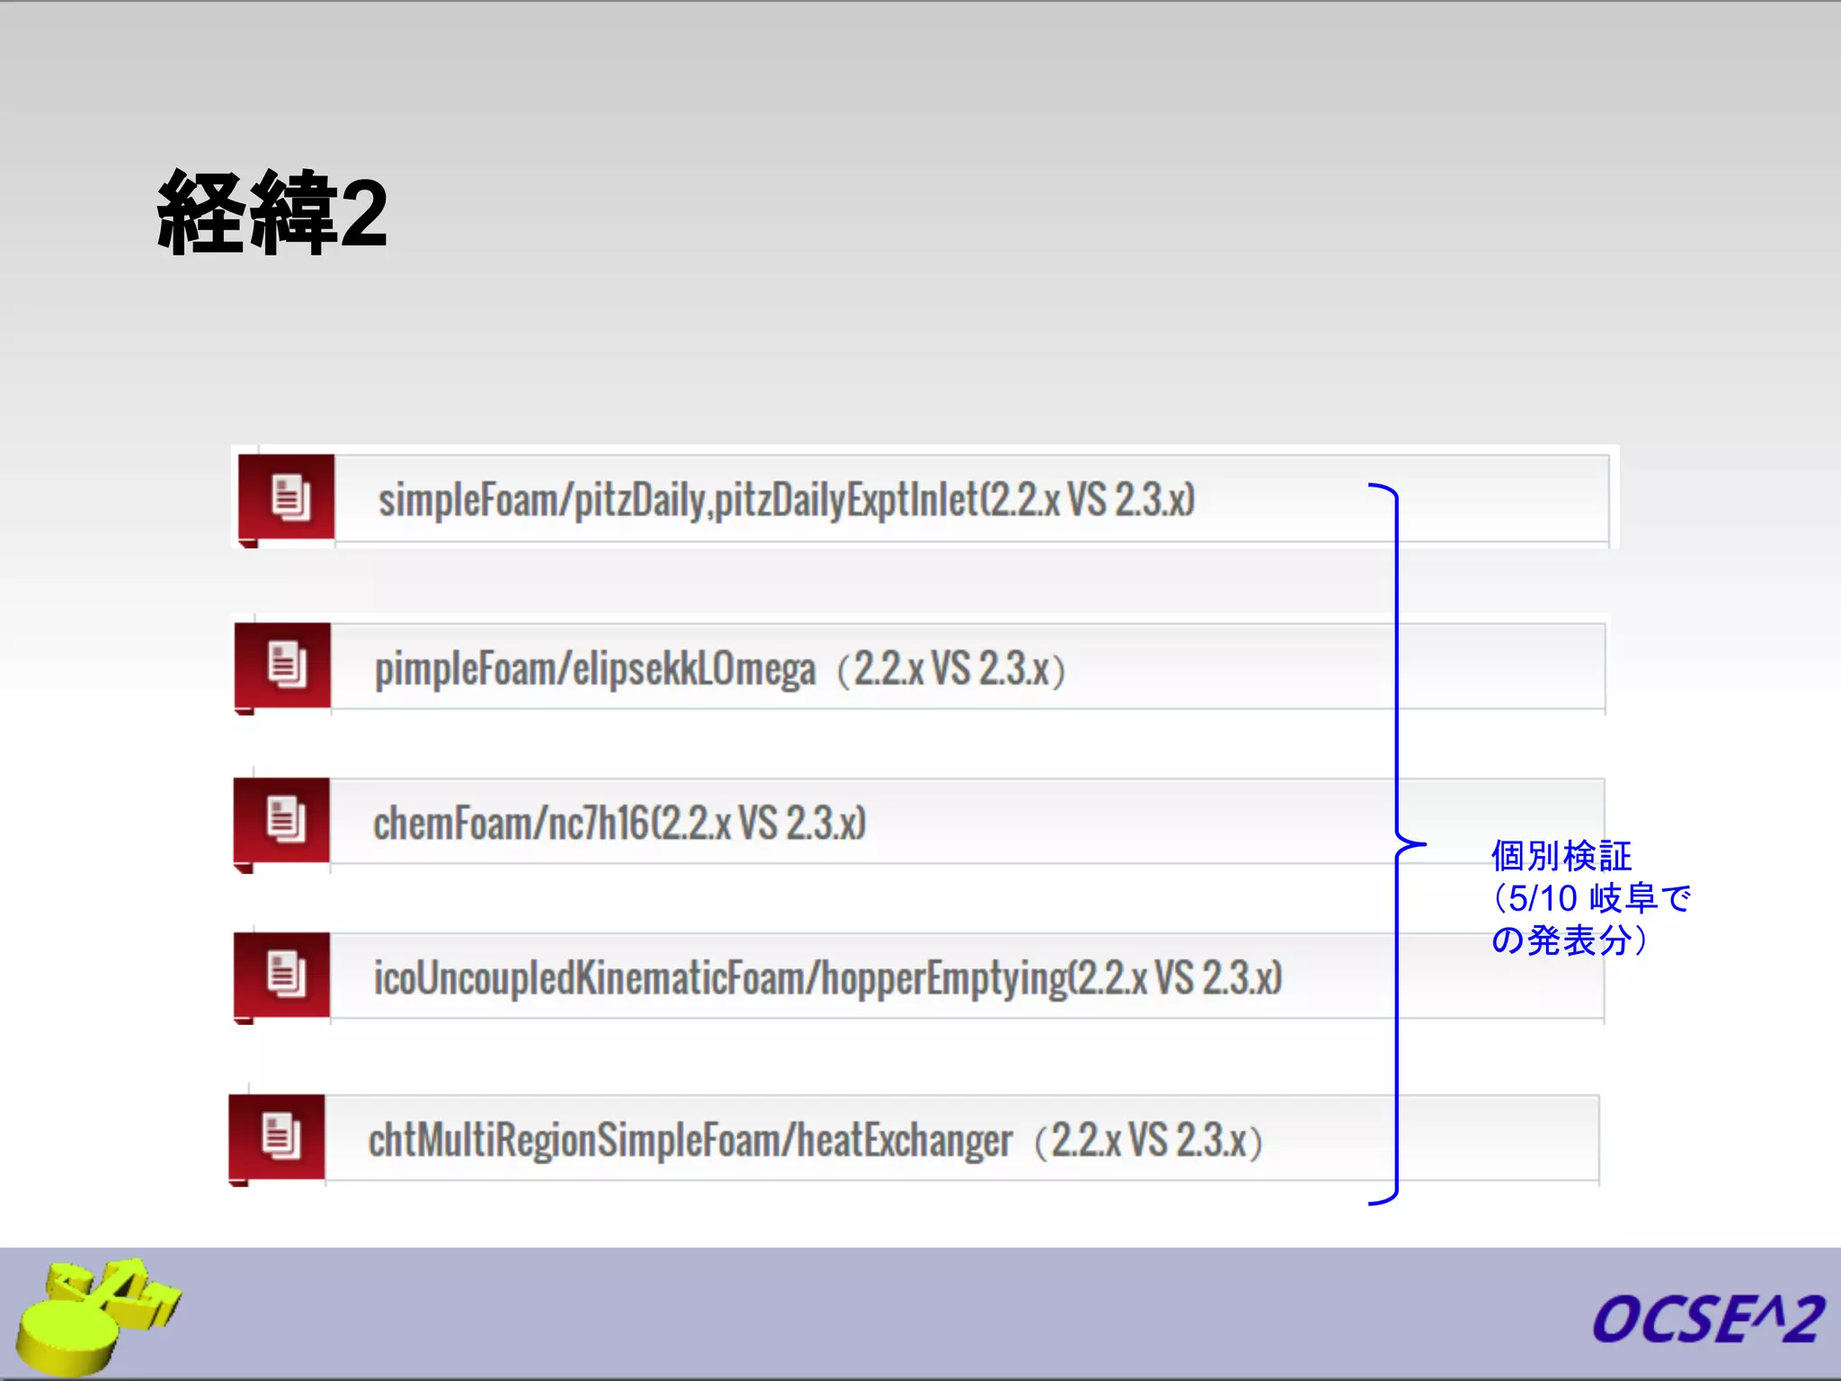The image size is (1841, 1381).
Task: Click the slide title 経緯2
Action: click(271, 212)
